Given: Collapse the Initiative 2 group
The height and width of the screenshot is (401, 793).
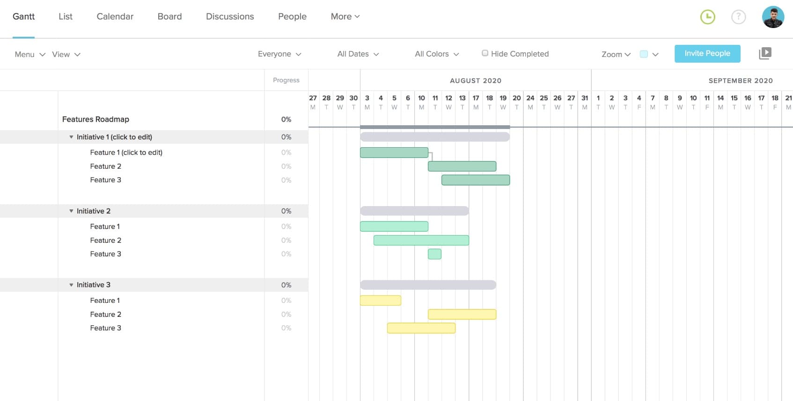Looking at the screenshot, I should tap(71, 211).
